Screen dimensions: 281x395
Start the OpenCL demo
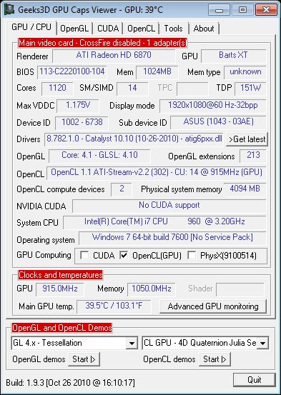coord(215,359)
